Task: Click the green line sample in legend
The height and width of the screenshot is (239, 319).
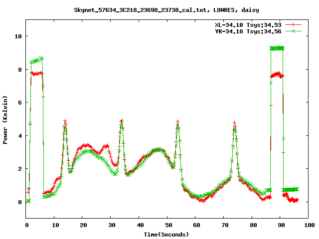Action: 293,31
